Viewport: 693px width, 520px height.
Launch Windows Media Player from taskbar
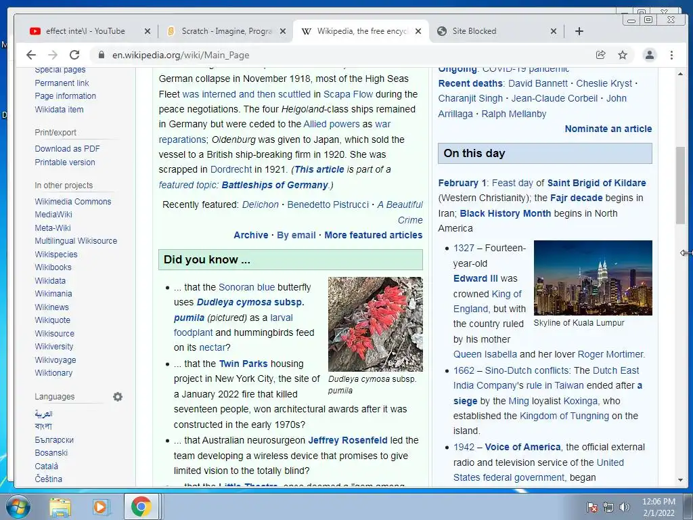click(100, 507)
